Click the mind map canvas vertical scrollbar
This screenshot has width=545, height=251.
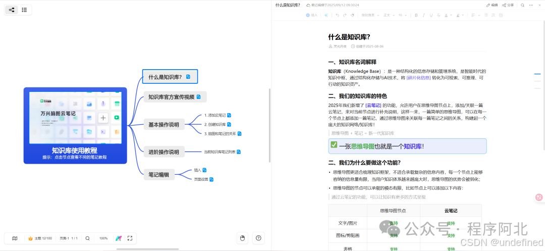(269, 125)
